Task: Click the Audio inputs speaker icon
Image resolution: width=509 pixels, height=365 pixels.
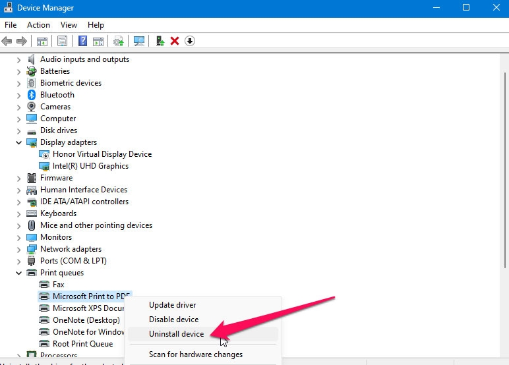Action: (x=32, y=59)
